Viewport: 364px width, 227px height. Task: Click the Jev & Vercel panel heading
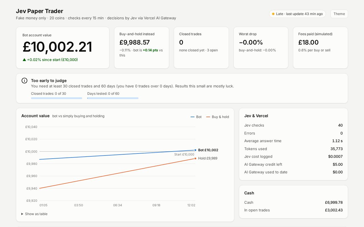click(x=256, y=116)
